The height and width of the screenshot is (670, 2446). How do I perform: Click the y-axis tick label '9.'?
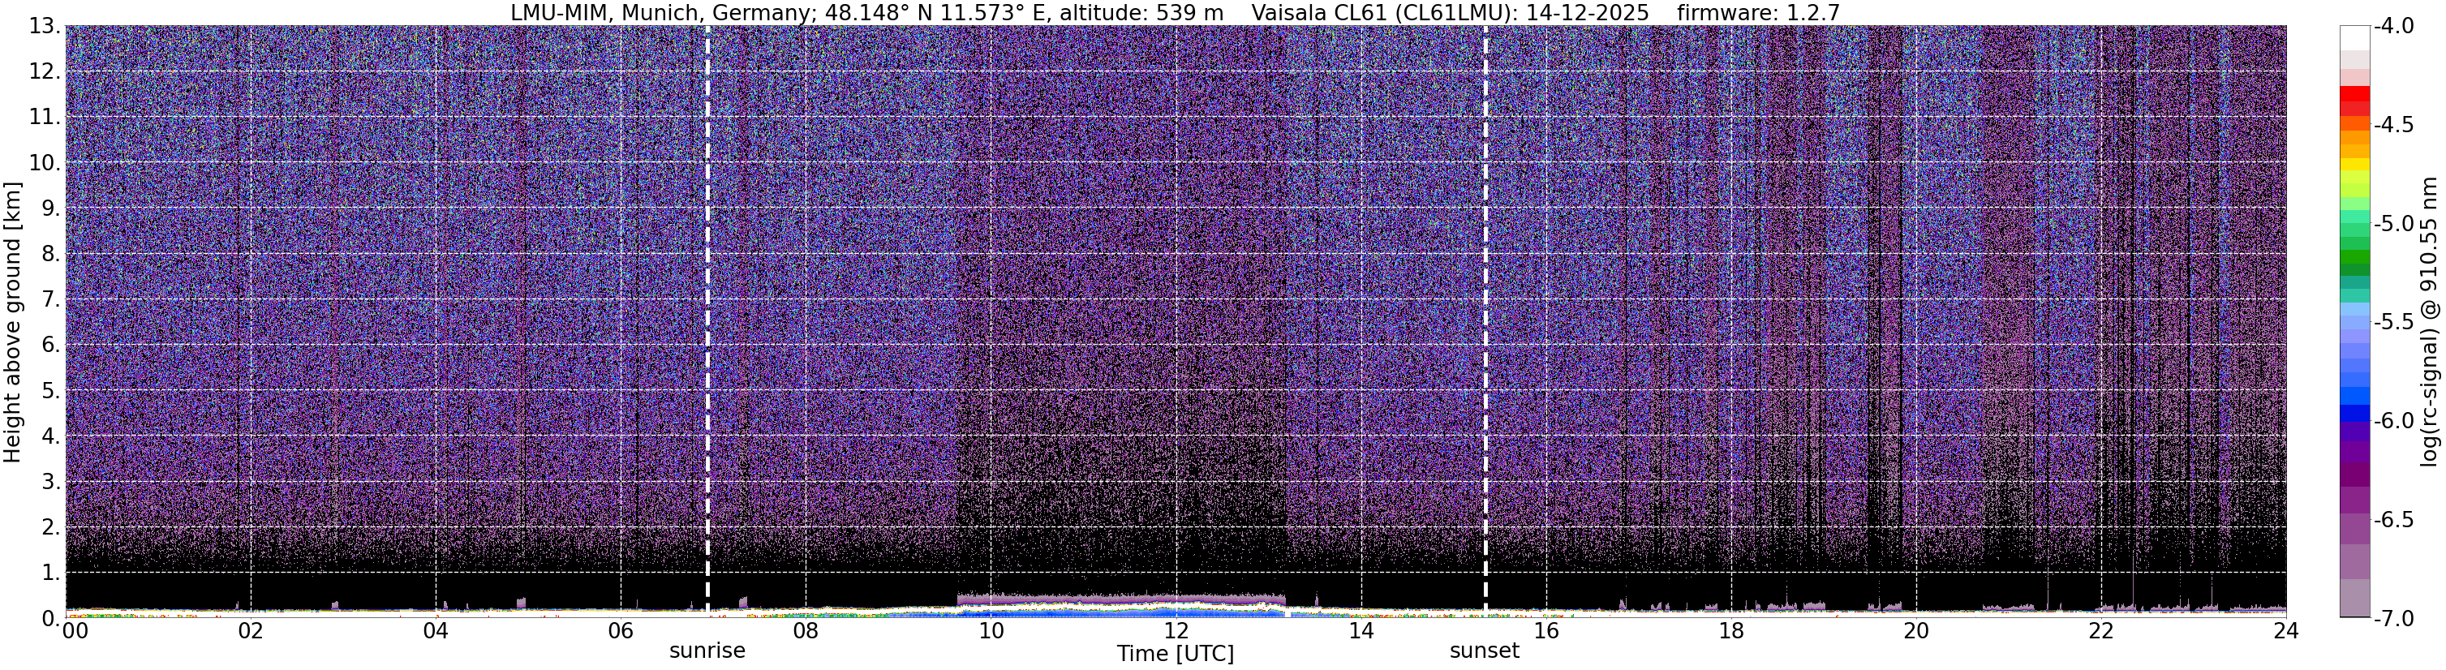click(x=50, y=208)
